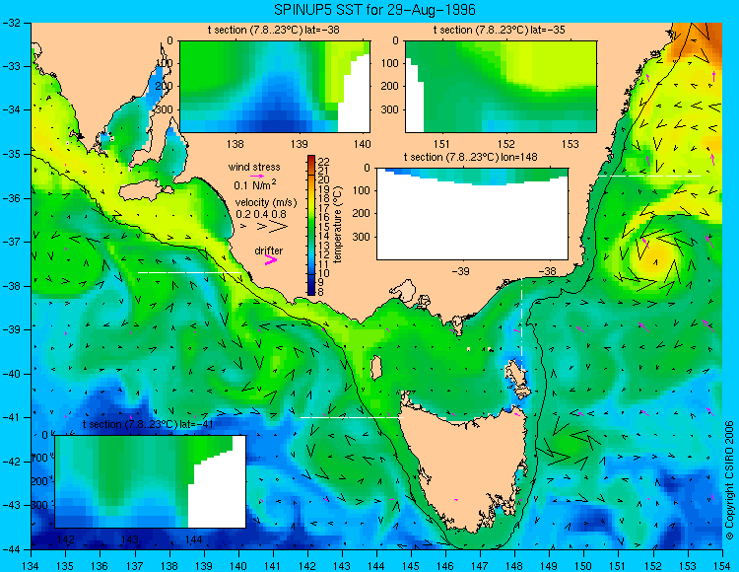739x572 pixels.
Task: Click the temperature color scale bar
Action: tap(311, 225)
